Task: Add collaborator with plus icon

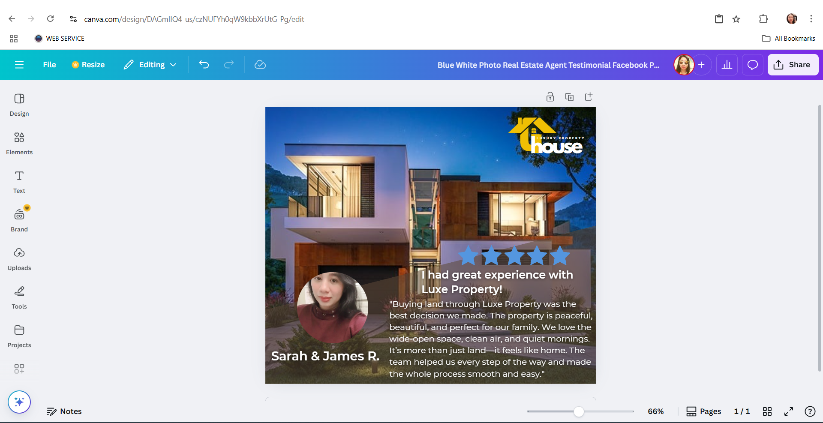Action: [701, 65]
